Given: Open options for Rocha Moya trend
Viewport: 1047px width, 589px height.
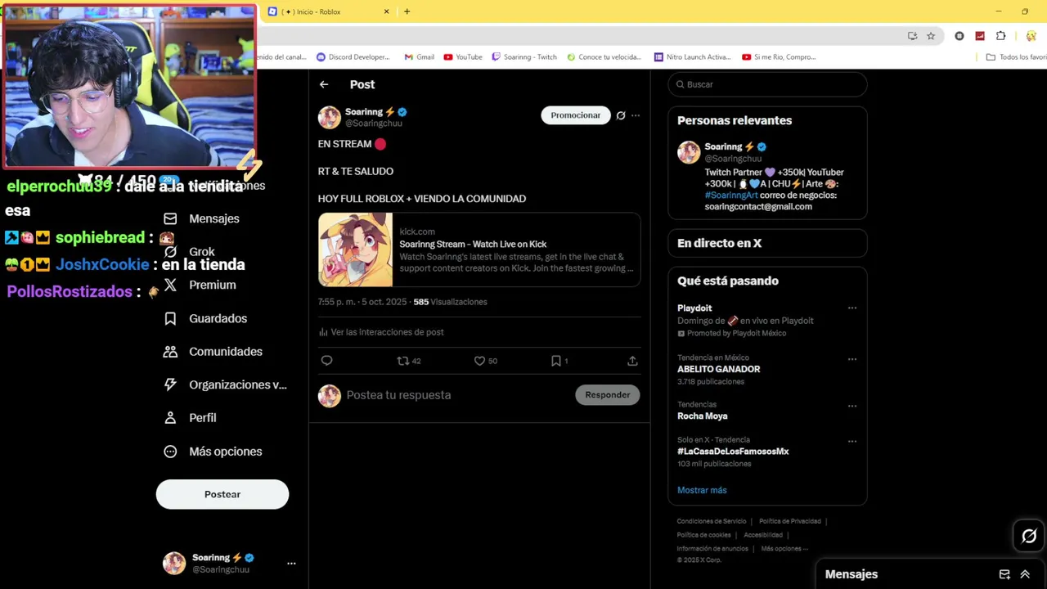Looking at the screenshot, I should (x=852, y=406).
